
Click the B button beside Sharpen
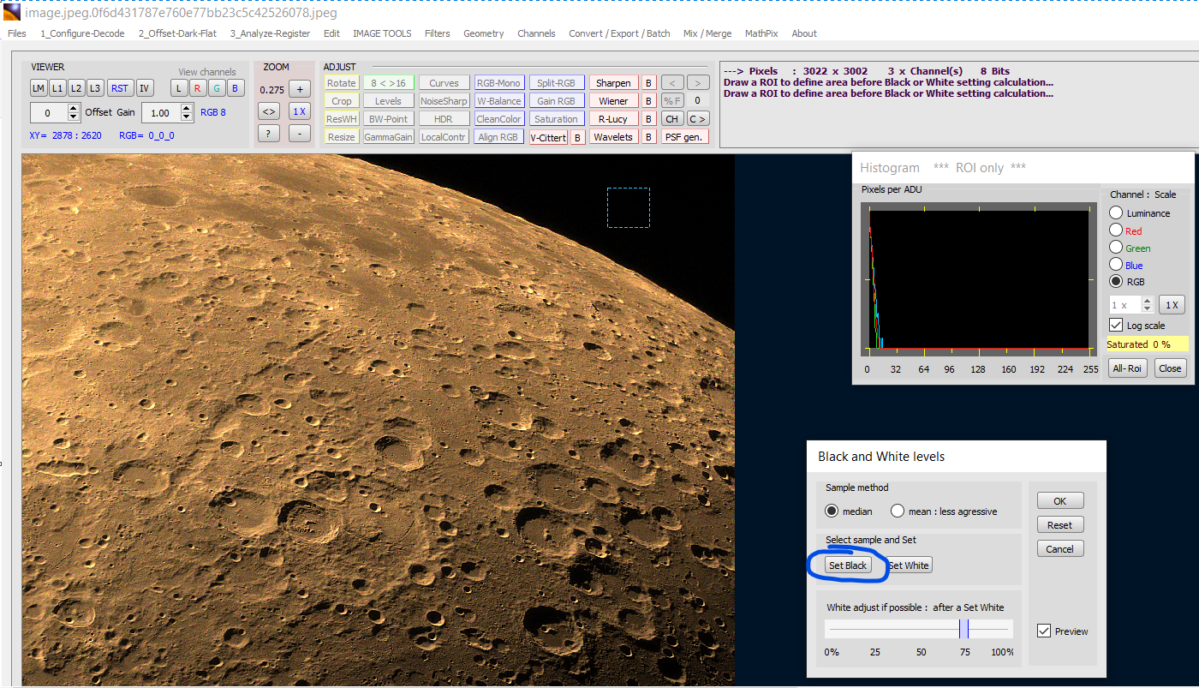click(x=649, y=83)
